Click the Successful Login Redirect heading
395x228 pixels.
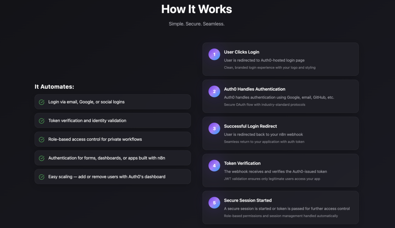pyautogui.click(x=250, y=126)
